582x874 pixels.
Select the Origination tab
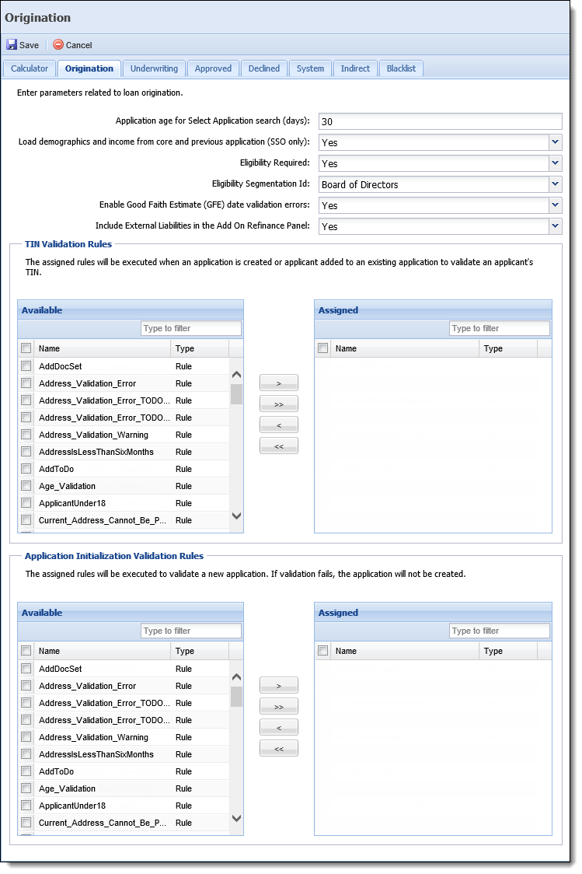(x=89, y=68)
